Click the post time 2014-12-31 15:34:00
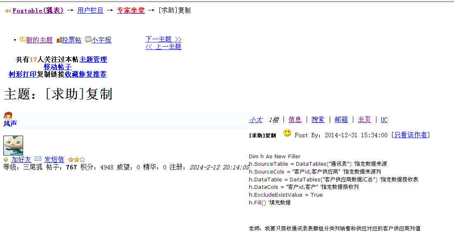Viewport: 454px width, 235px height. click(356, 135)
